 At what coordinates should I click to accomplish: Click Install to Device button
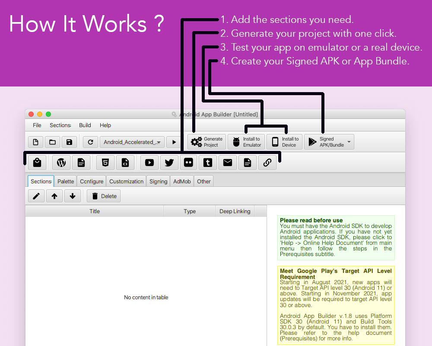[285, 142]
